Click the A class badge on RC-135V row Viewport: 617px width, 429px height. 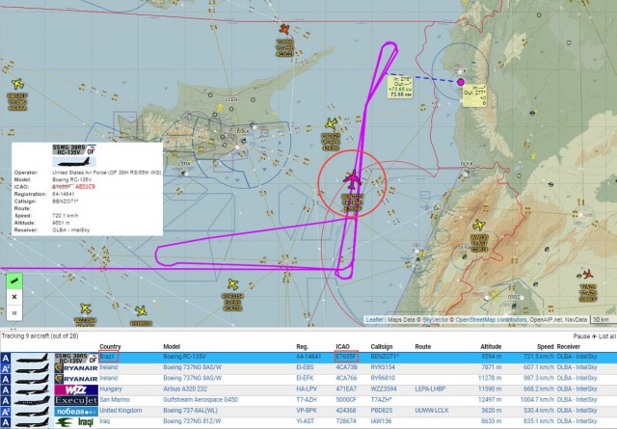6,358
